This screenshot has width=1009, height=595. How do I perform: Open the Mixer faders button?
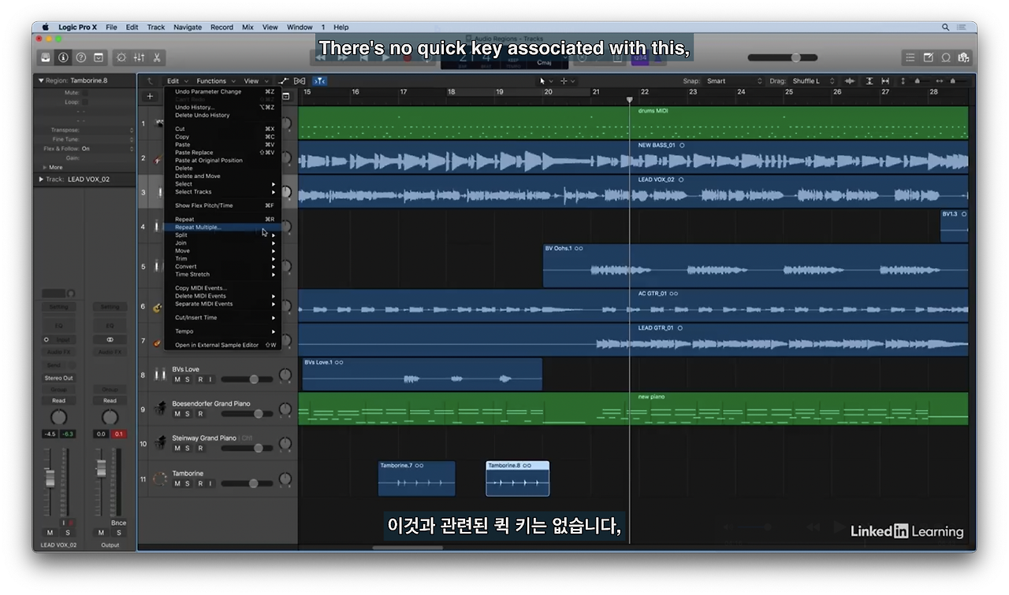[x=139, y=57]
